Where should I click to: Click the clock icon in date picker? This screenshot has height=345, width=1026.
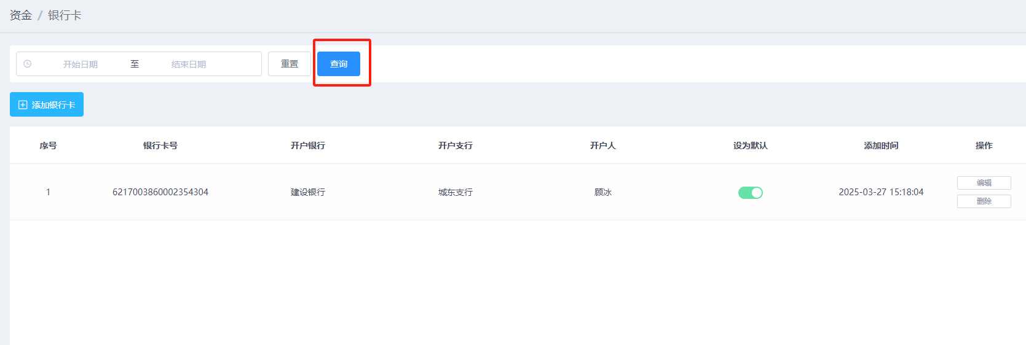(28, 64)
